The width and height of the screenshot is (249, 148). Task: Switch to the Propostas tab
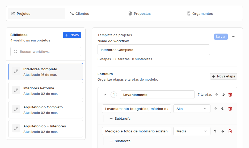(x=154, y=13)
